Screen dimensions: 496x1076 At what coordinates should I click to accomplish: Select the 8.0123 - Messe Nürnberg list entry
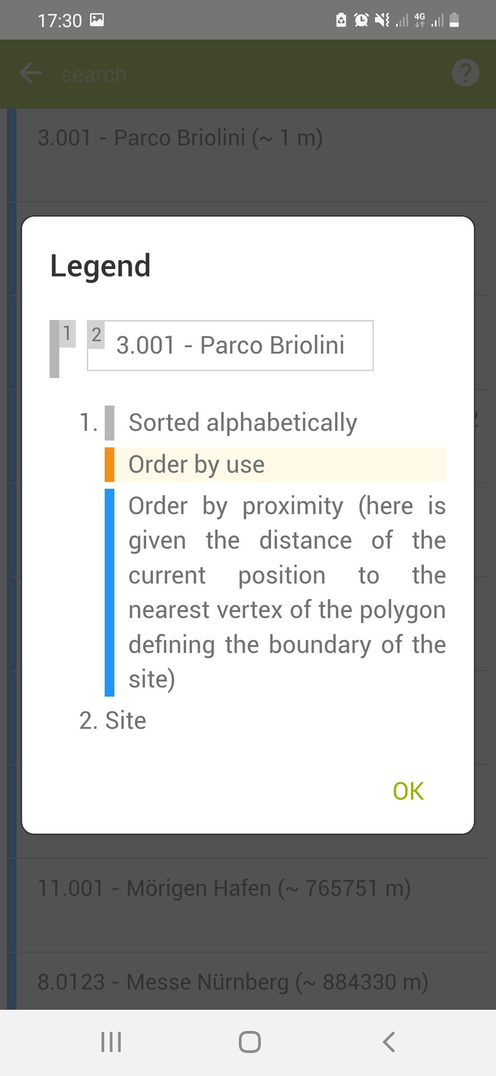pyautogui.click(x=232, y=982)
